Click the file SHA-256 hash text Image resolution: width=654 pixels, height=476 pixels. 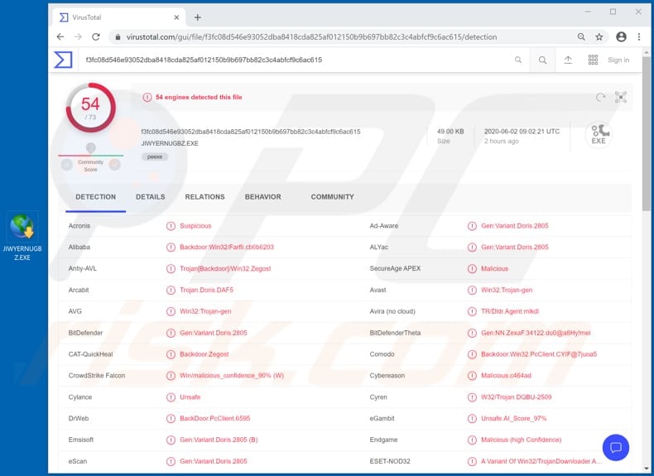[x=251, y=132]
